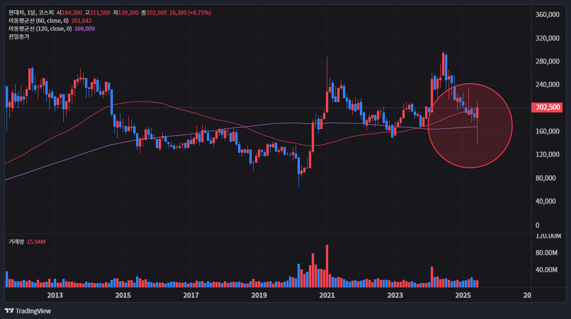571x319 pixels.
Task: Click the 360,000 price axis label
Action: pos(548,15)
